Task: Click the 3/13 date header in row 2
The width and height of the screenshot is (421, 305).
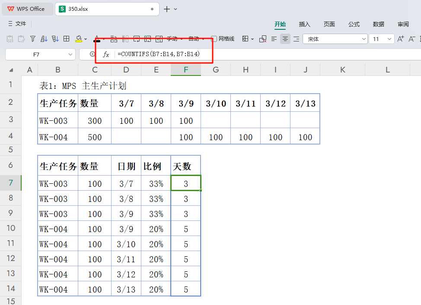Action: click(x=305, y=103)
